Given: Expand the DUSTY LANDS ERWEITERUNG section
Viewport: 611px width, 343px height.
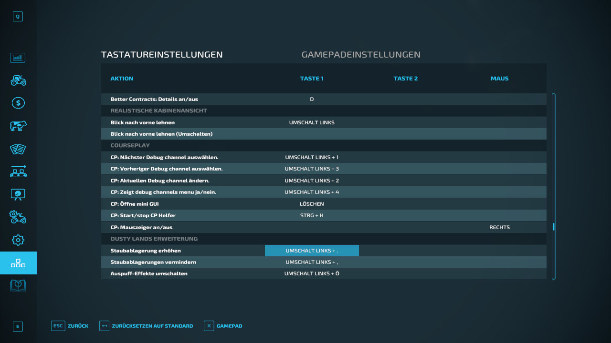Looking at the screenshot, I should coord(323,239).
